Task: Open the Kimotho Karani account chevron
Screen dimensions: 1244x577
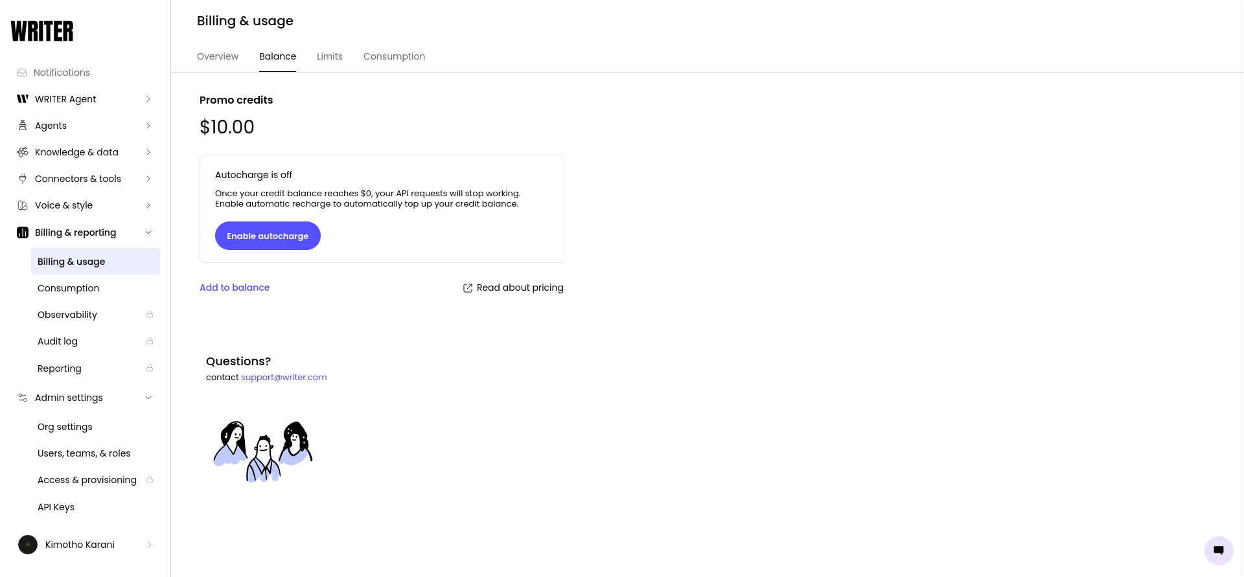Action: (149, 545)
